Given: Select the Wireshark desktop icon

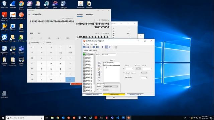Looking at the screenshot, I should coord(13,4).
